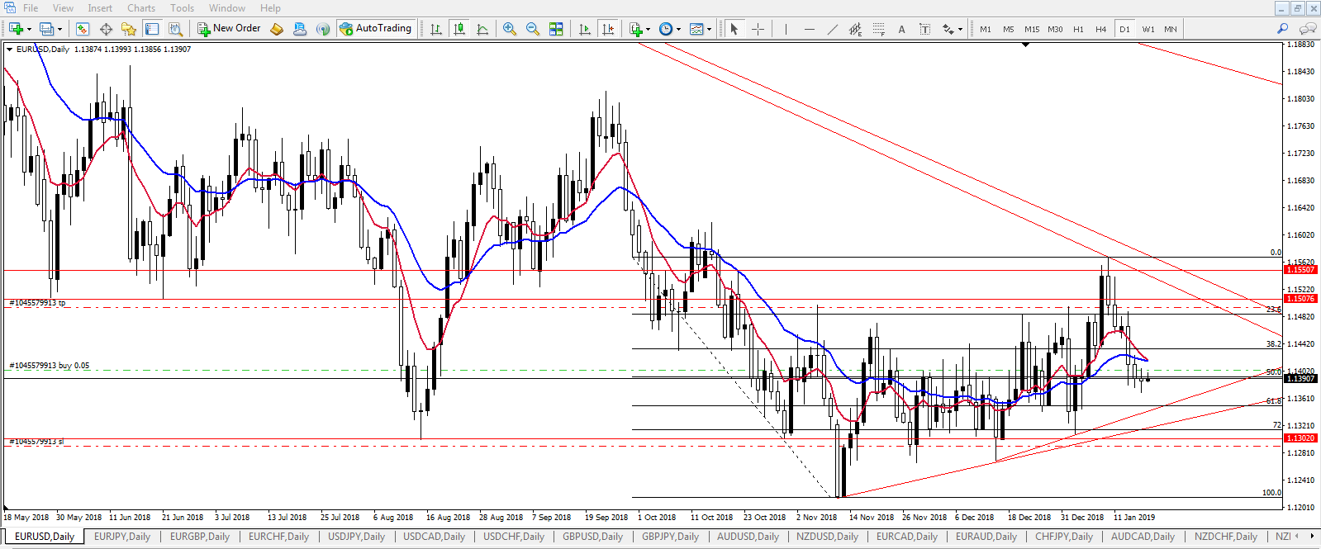
Task: Toggle the AutoTrading button
Action: (x=375, y=29)
